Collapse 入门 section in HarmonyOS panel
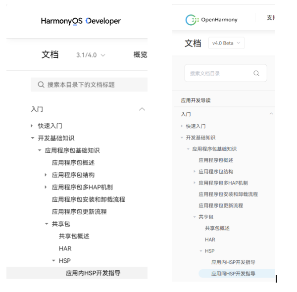This screenshot has height=292, width=297. point(142,109)
